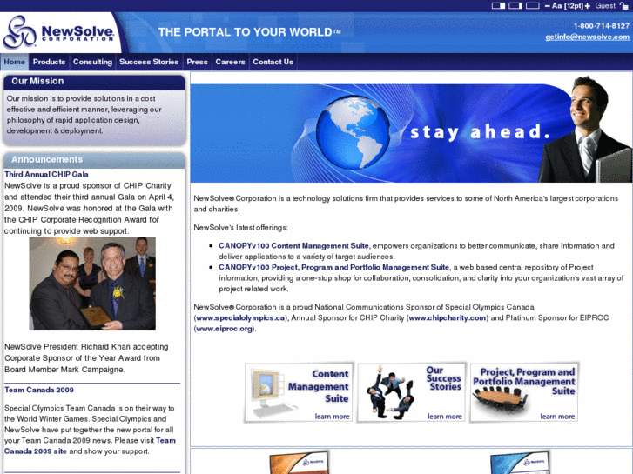Click THE PORTAL TO YOUR WORLD tagline
Screen dimensions: 633x474
(x=250, y=32)
